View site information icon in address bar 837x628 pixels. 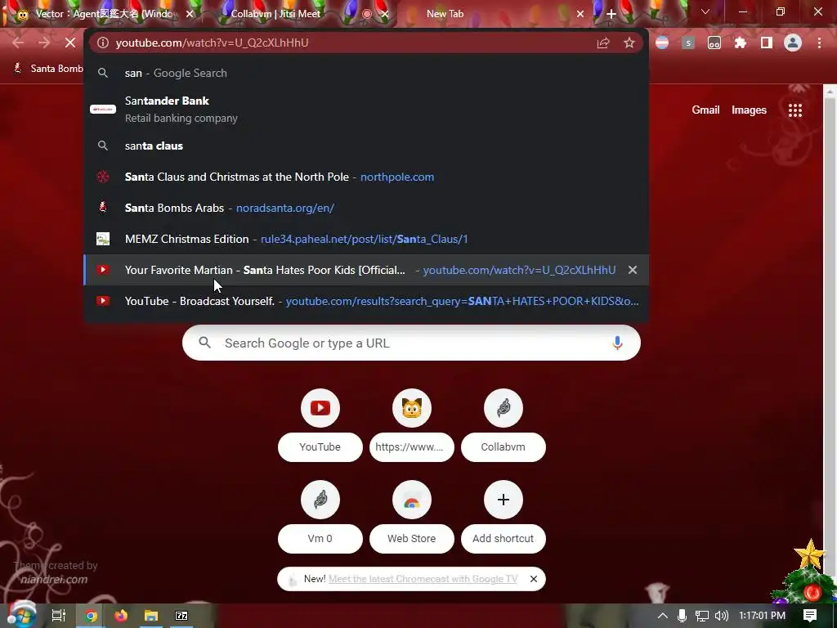102,43
